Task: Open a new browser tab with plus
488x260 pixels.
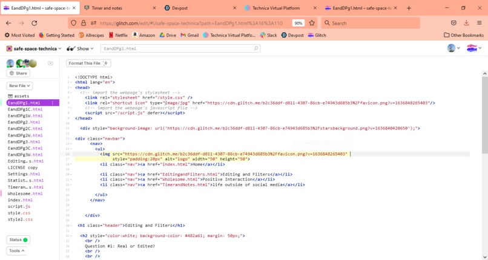Action: tap(409, 8)
